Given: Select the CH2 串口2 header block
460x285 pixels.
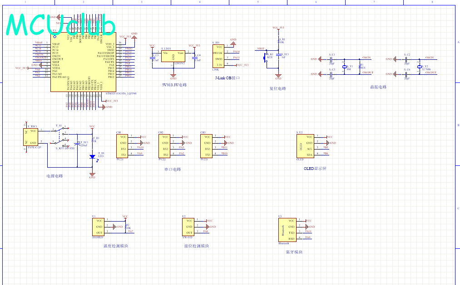Looking at the screenshot, I should 164,146.
